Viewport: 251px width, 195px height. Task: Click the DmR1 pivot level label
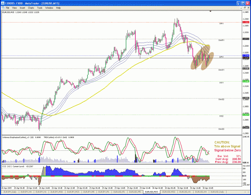pyautogui.click(x=221, y=40)
